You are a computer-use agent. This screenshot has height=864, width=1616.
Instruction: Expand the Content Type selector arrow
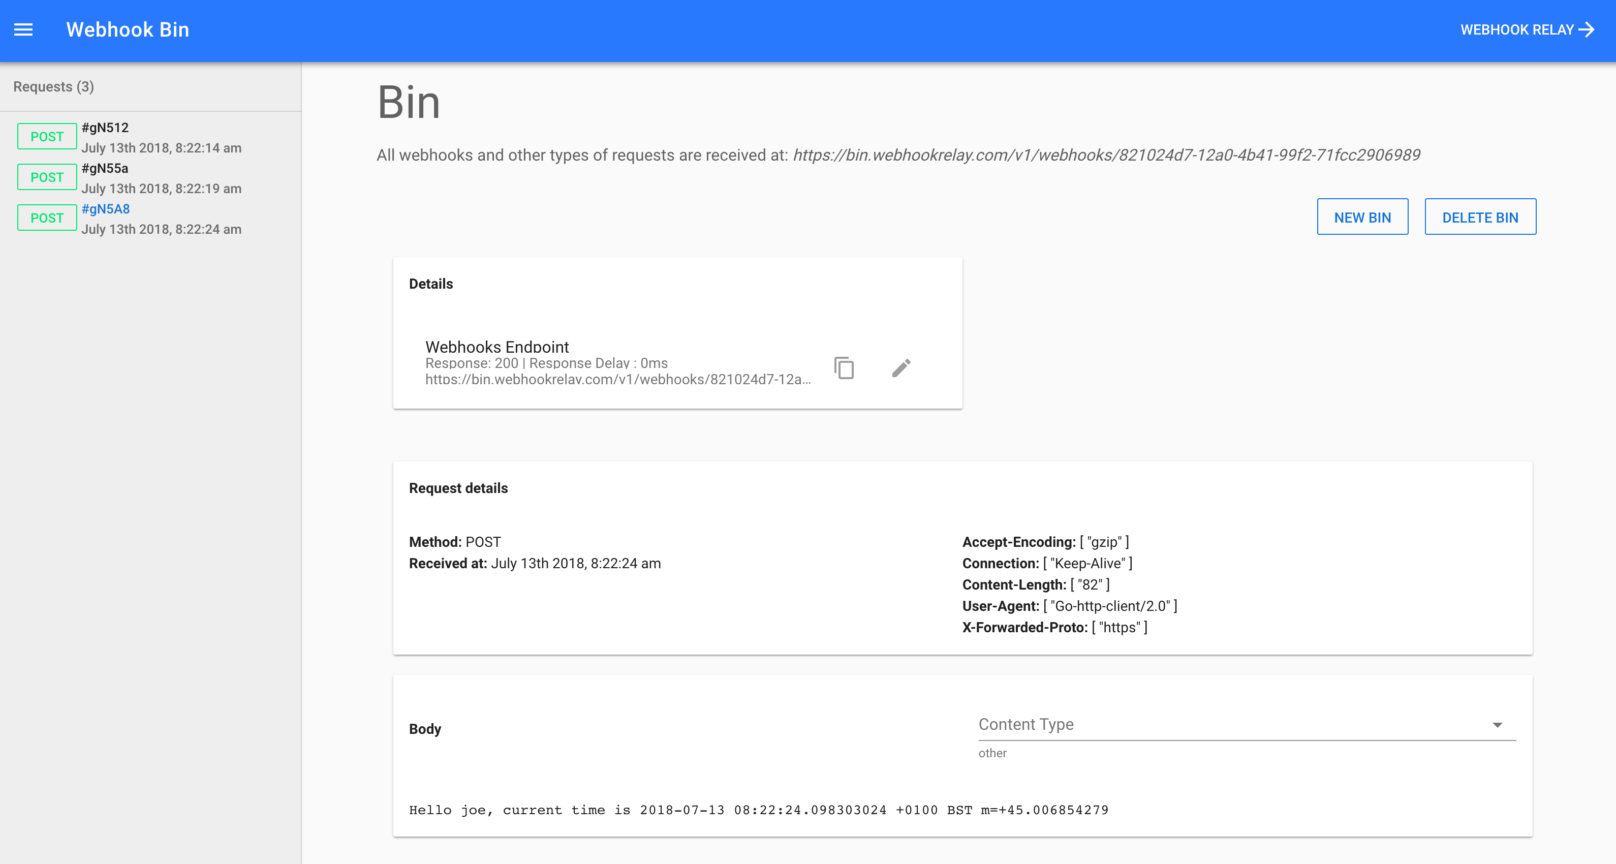1499,724
